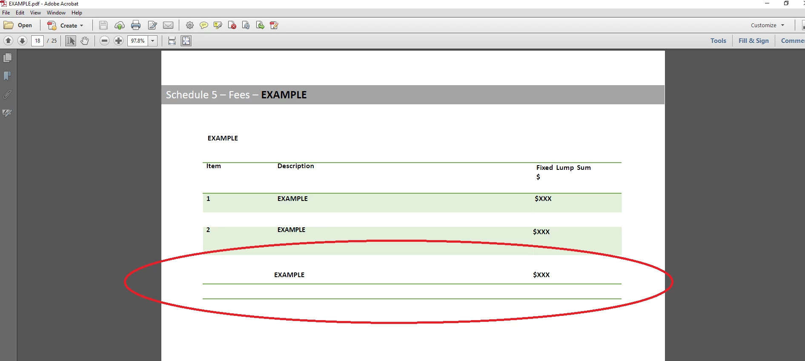Go to the next page
The width and height of the screenshot is (805, 361).
[x=22, y=40]
